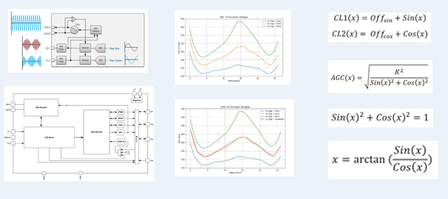Click the OSC BLOCK in block diagram
The image size is (448, 199).
click(x=41, y=106)
